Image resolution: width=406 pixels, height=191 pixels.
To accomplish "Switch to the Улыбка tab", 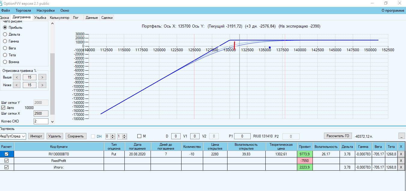I will [40, 18].
